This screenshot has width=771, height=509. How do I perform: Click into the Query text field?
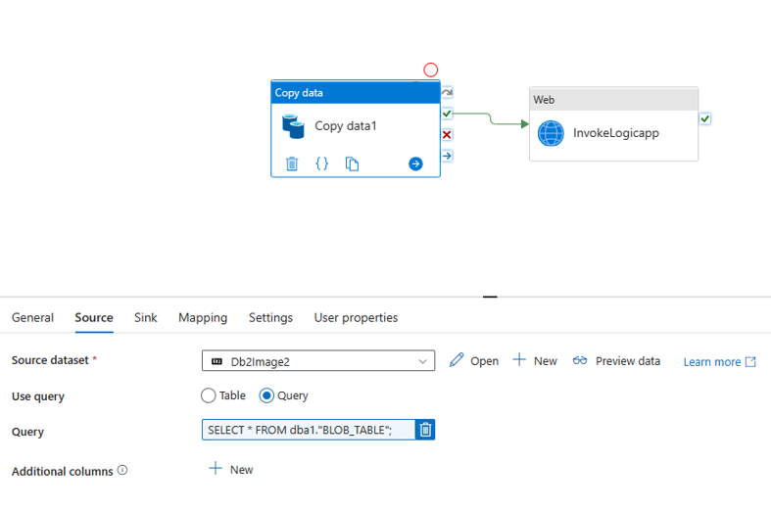(x=309, y=430)
